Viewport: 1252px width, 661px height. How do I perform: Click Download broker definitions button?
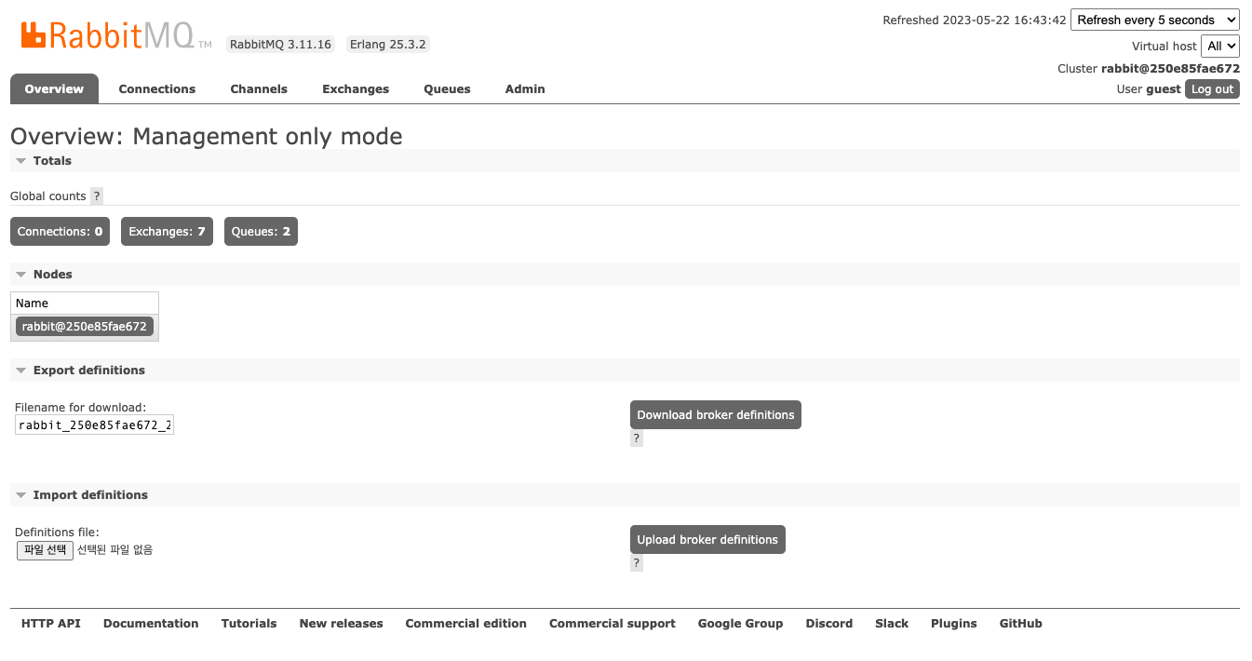(x=716, y=415)
